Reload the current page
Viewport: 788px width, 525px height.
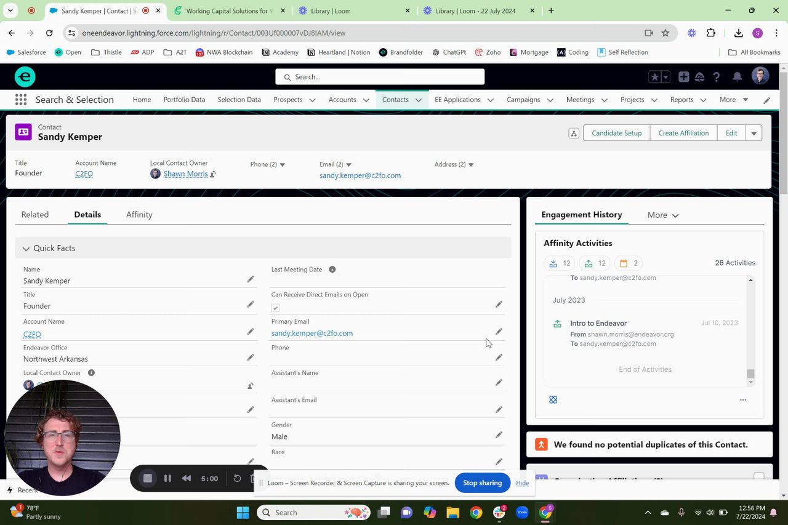point(49,33)
